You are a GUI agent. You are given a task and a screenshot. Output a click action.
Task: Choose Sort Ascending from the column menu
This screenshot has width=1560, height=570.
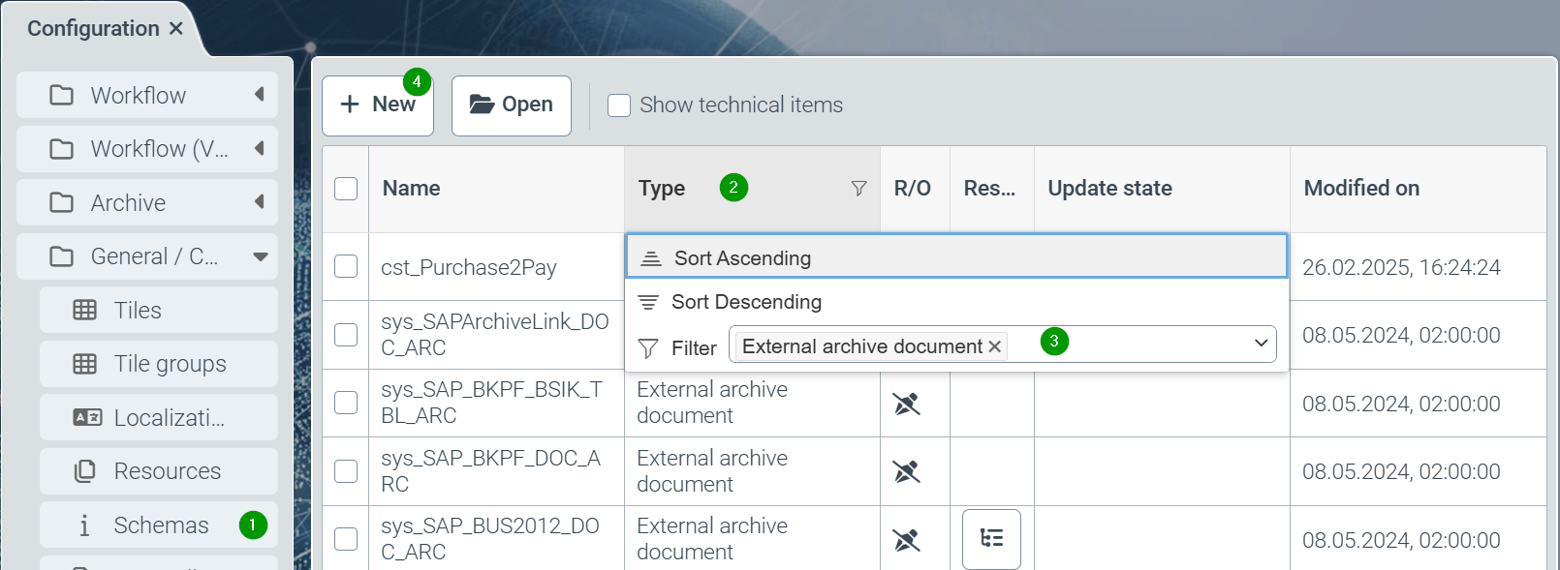(x=742, y=258)
